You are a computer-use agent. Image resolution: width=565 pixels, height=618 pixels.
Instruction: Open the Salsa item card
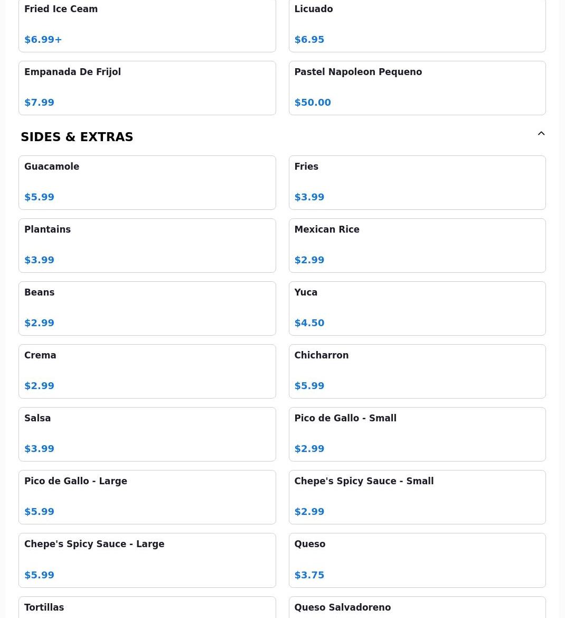click(147, 435)
